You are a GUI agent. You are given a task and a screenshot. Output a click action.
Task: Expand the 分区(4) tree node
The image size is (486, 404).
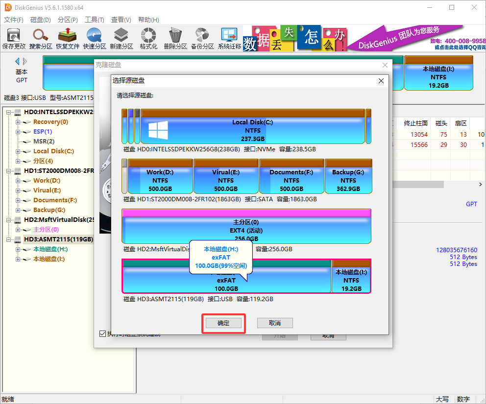tap(18, 162)
